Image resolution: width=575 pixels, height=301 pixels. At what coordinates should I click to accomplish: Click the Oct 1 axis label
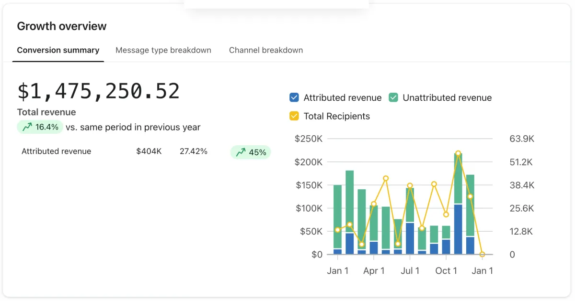coord(446,271)
